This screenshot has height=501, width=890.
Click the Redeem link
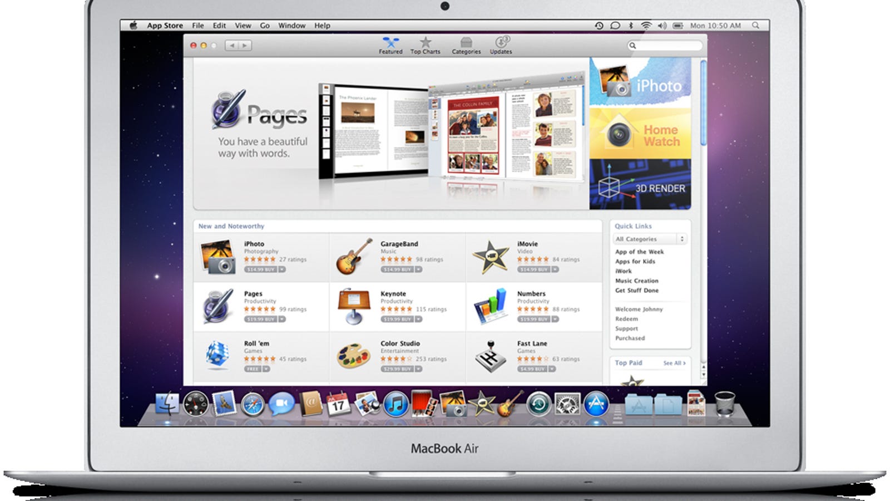pos(626,319)
